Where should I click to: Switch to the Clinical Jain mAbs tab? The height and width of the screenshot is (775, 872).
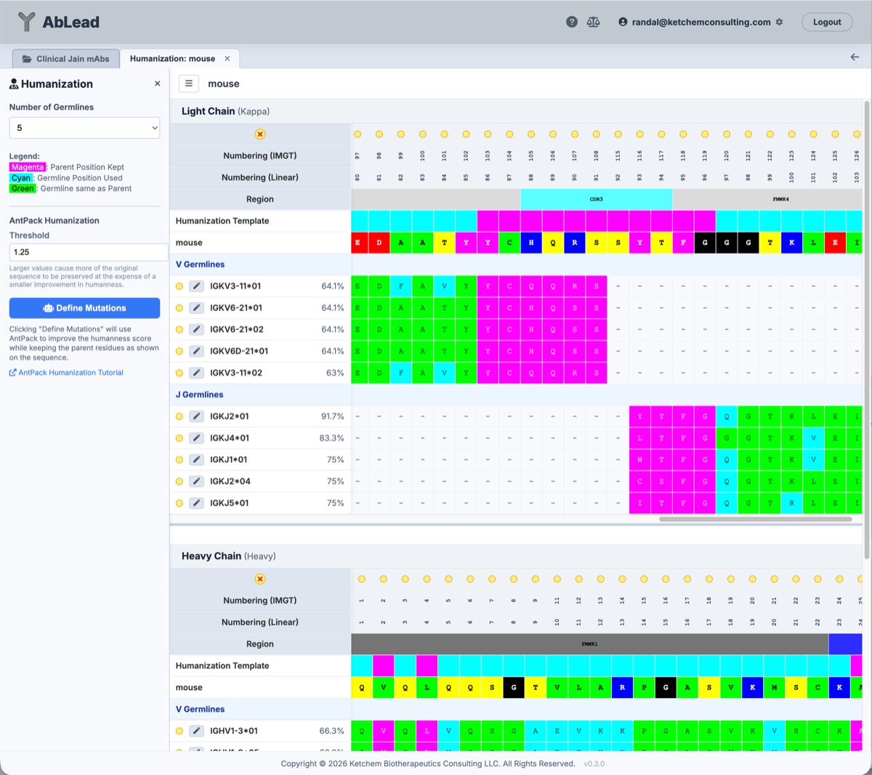(x=66, y=59)
